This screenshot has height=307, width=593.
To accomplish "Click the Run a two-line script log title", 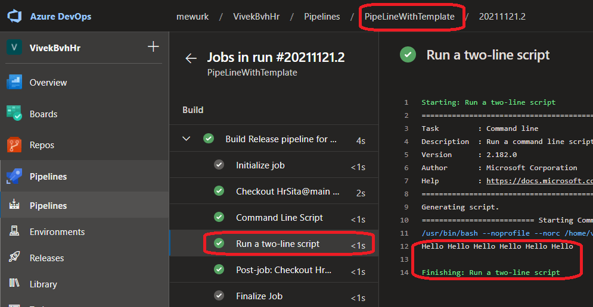I will [x=488, y=55].
